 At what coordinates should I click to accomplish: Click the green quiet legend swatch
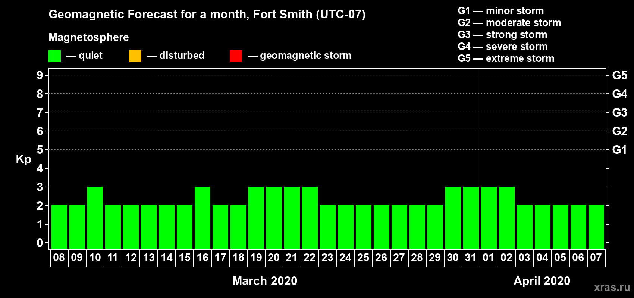54,56
